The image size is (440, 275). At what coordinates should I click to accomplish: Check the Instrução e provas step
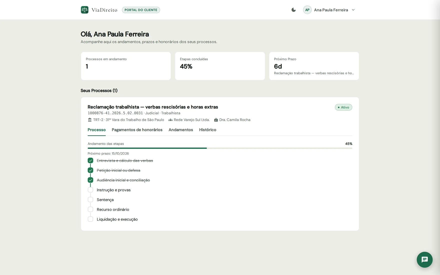click(x=90, y=190)
